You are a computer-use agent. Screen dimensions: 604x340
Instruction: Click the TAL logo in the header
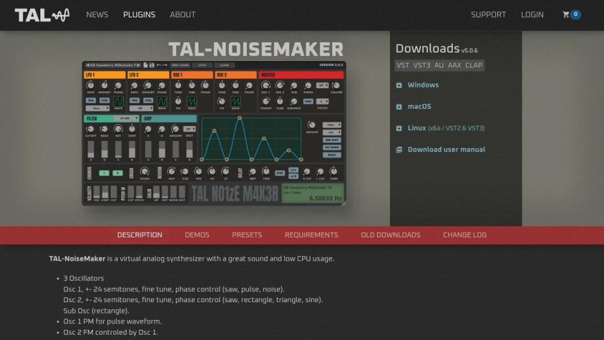coord(42,15)
